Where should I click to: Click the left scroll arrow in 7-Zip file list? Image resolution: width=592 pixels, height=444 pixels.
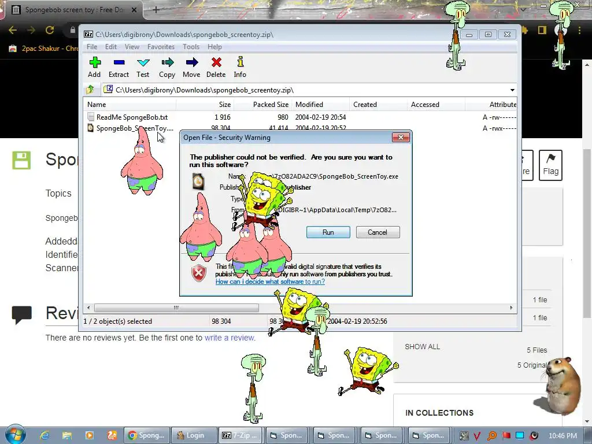point(88,308)
